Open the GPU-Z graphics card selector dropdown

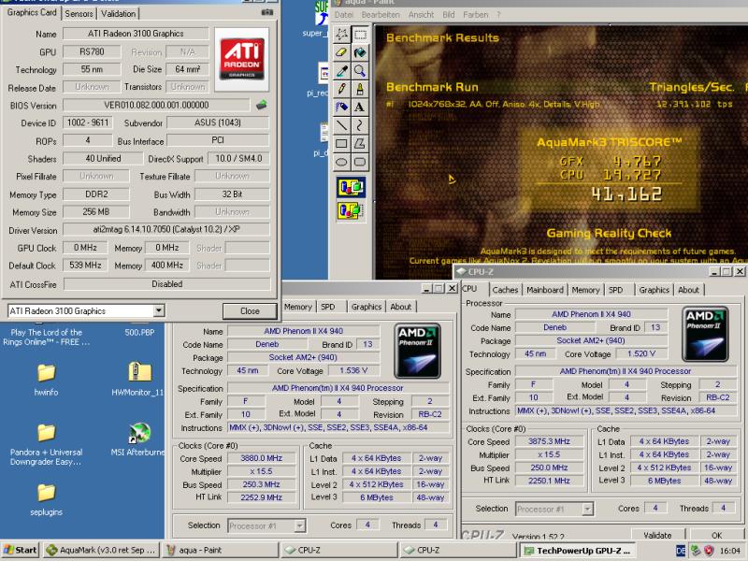(x=158, y=311)
